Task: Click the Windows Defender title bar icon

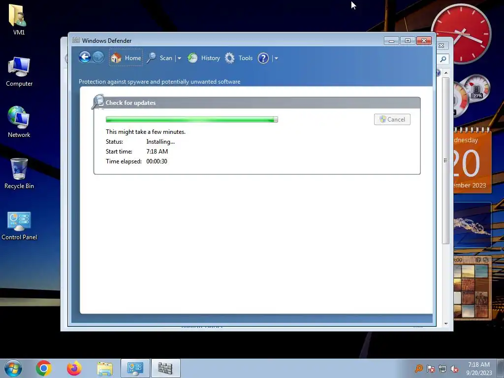Action: pos(76,40)
